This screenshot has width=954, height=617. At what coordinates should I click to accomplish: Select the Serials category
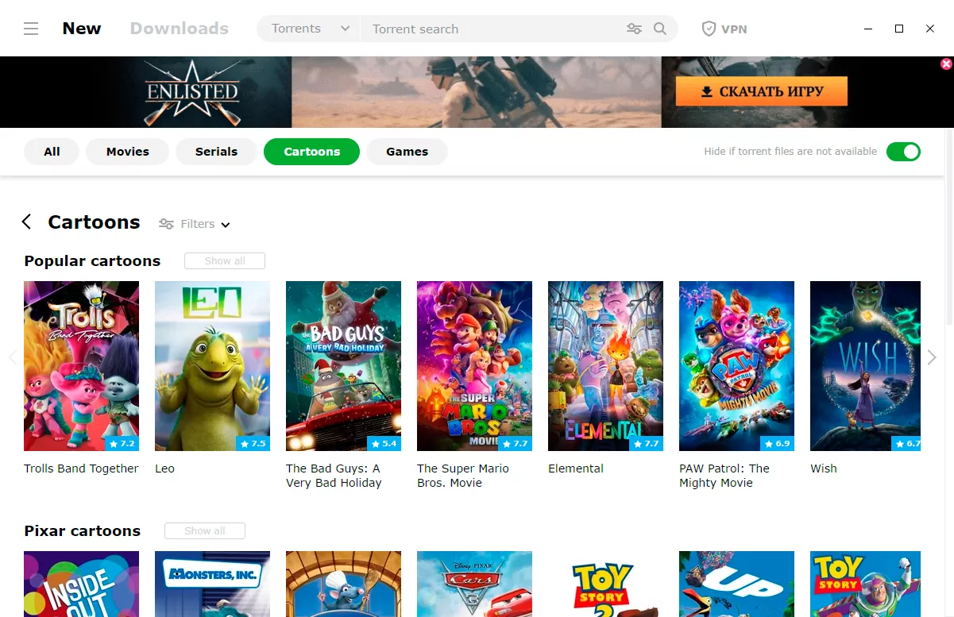[216, 152]
